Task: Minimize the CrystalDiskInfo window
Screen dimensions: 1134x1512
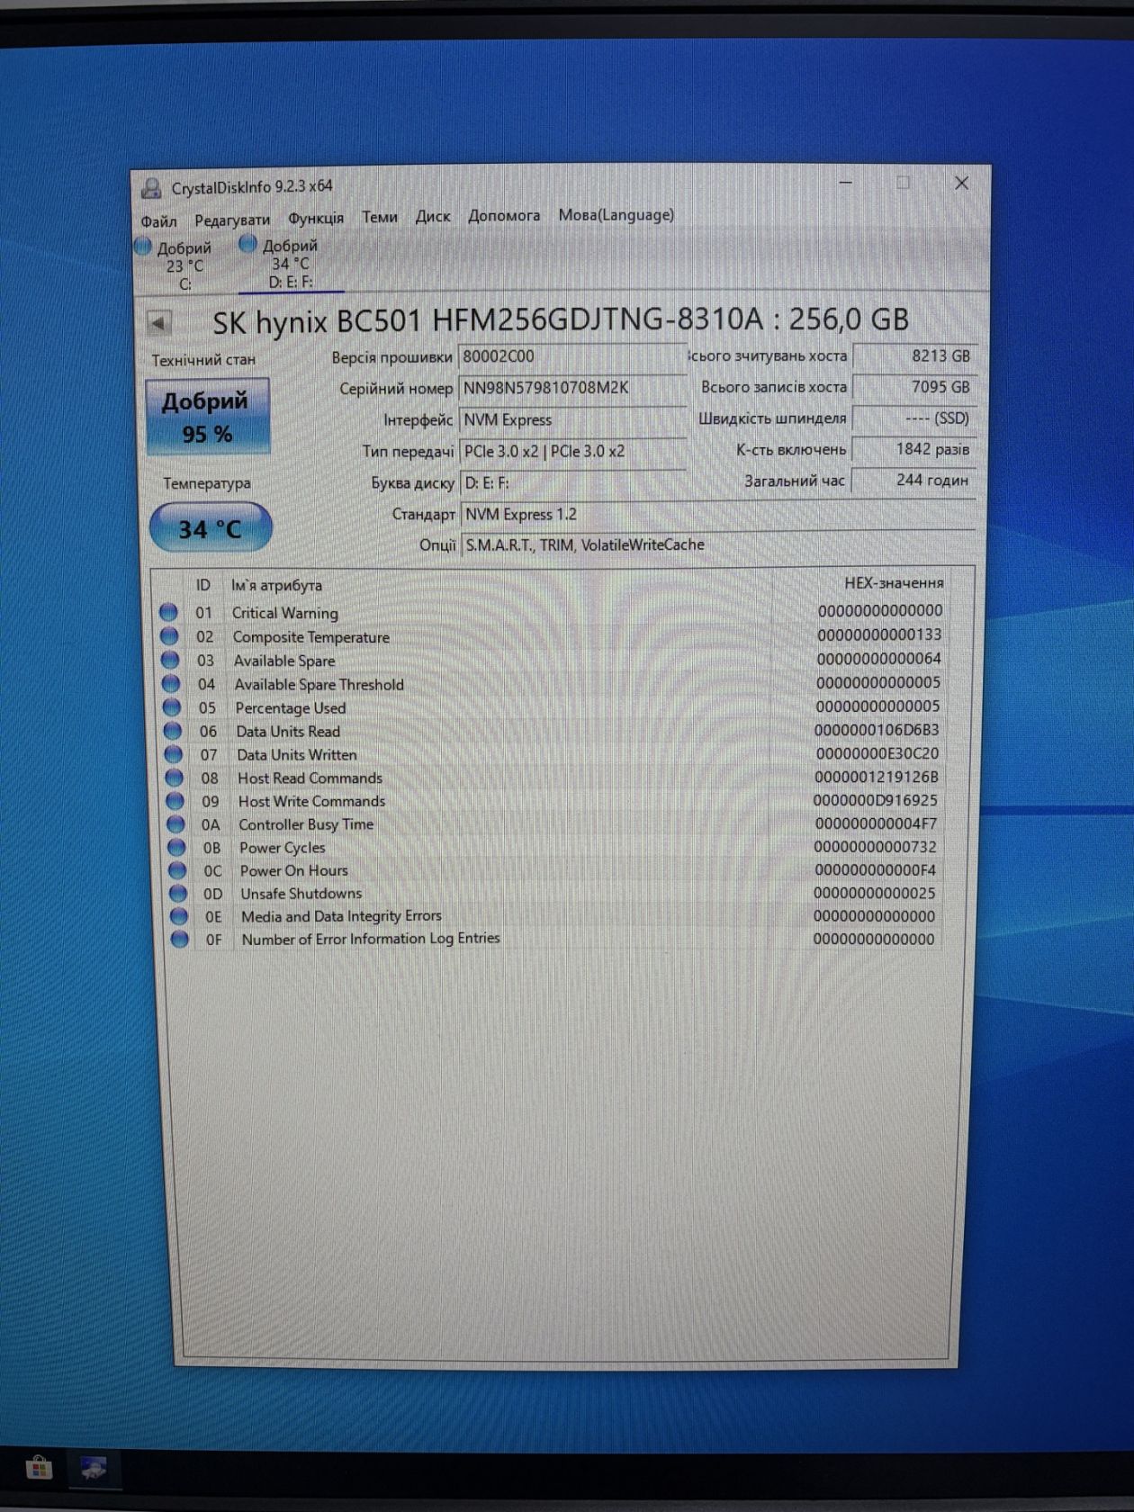Action: pos(846,184)
